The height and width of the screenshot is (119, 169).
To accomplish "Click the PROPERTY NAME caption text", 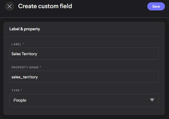I will (x=25, y=67).
